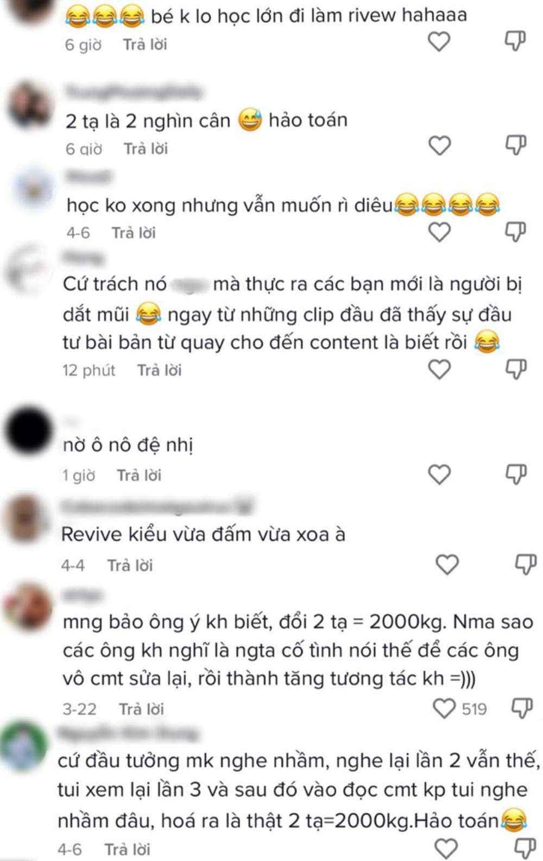
Task: Like the 'cứ đầu tưởng mk nghe nhầm' comment
Action: pyautogui.click(x=446, y=848)
